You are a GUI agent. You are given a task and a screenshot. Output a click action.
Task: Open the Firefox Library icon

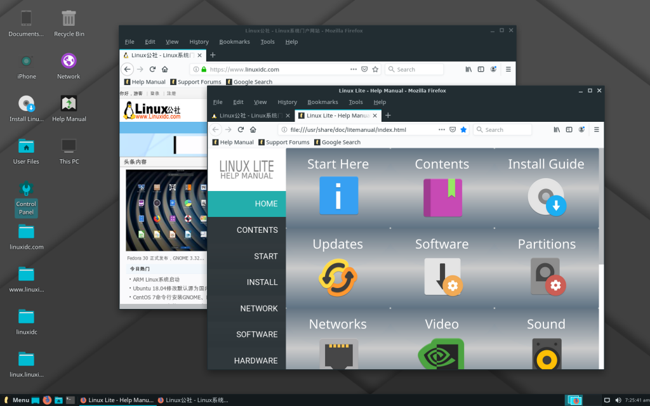(557, 129)
